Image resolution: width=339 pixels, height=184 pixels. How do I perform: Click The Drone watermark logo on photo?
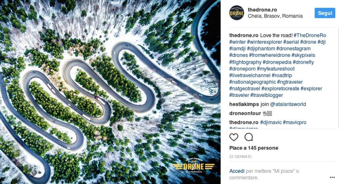tap(194, 165)
